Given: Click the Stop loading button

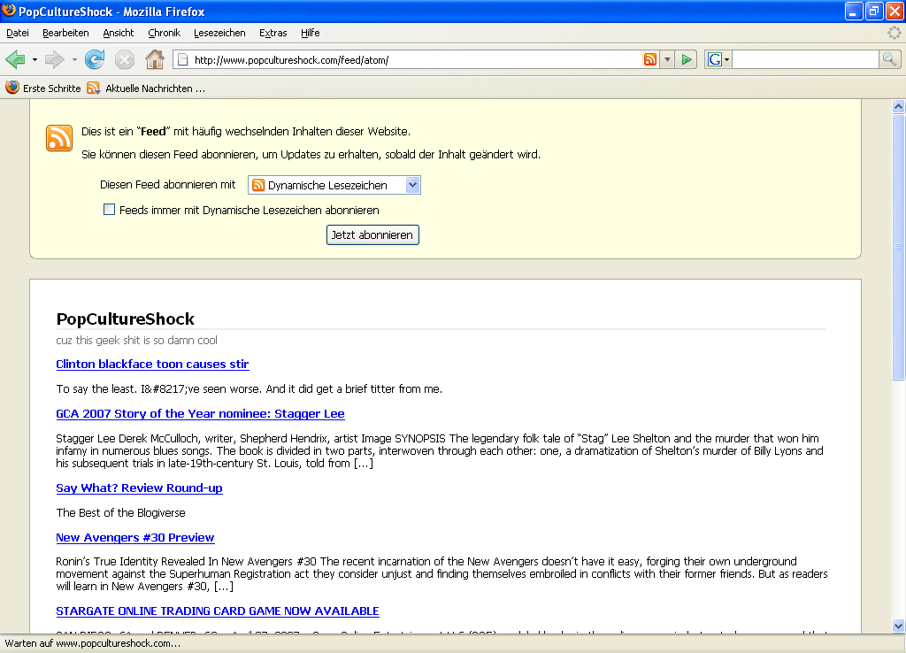Looking at the screenshot, I should [125, 59].
